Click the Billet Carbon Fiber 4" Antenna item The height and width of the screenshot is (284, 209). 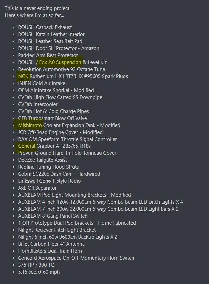51,244
